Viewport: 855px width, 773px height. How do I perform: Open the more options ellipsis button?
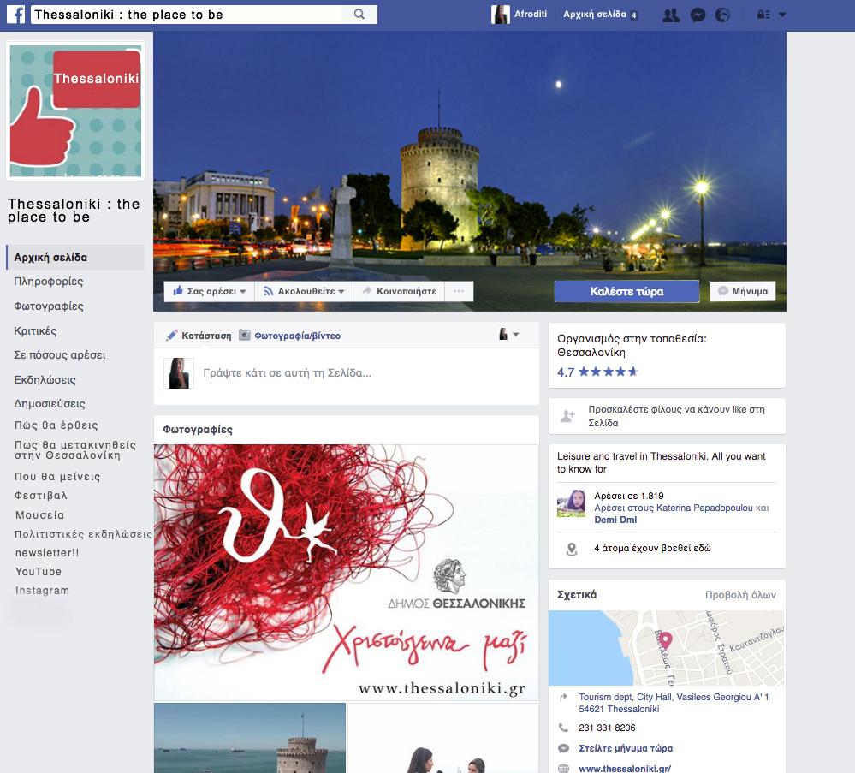pos(459,291)
